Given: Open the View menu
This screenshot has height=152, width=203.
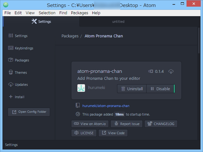Looking at the screenshot, I should [30, 13].
